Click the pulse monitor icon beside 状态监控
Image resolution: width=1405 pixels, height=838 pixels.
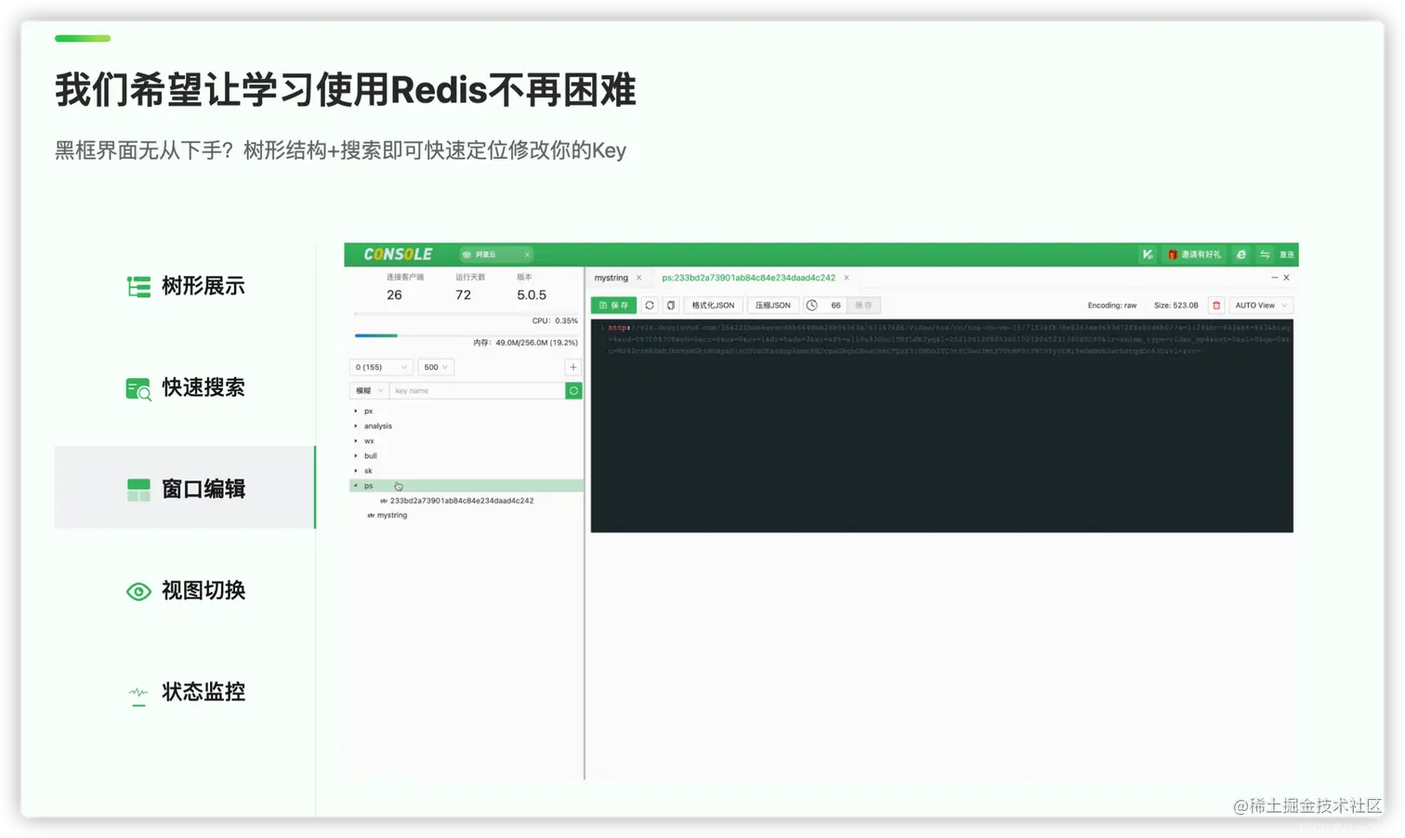(x=138, y=694)
